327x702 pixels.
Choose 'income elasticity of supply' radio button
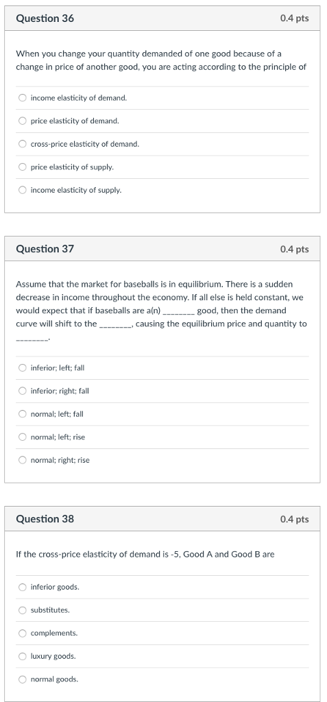pyautogui.click(x=23, y=190)
